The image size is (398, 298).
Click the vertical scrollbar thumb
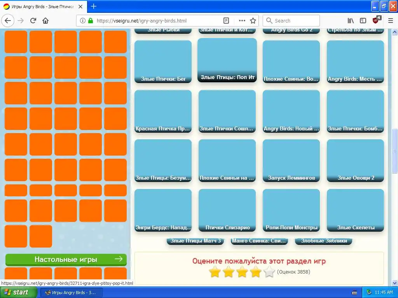click(395, 151)
